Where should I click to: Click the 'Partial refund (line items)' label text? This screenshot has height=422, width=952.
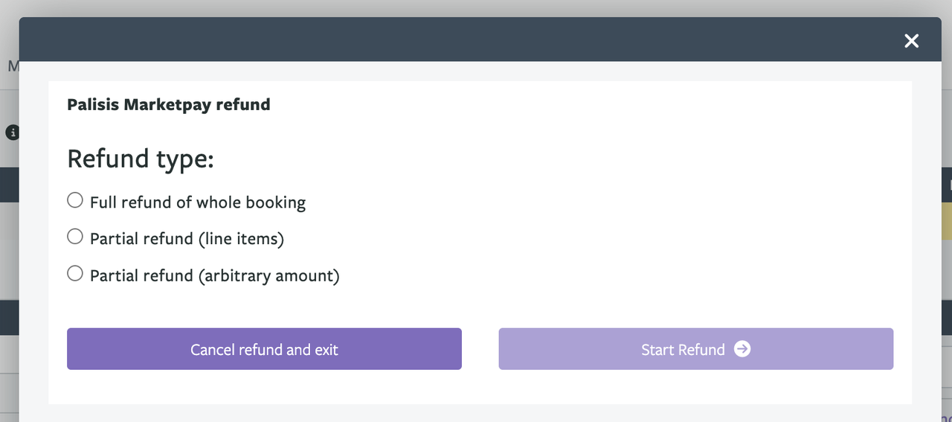coord(187,239)
